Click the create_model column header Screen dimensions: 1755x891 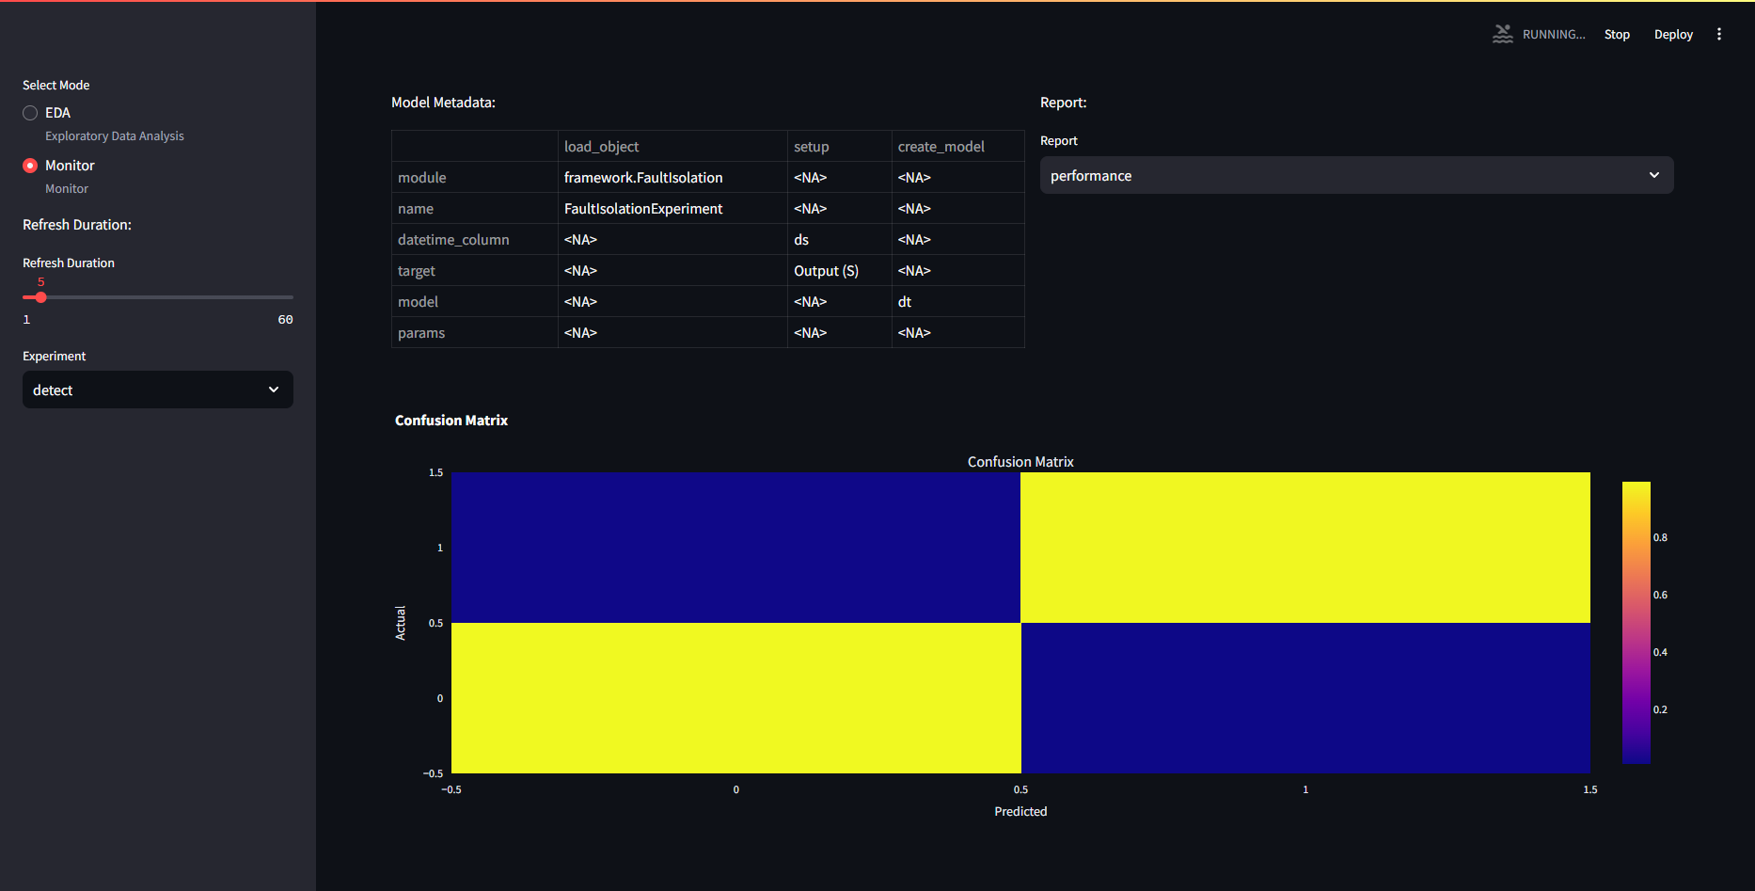[x=957, y=146]
